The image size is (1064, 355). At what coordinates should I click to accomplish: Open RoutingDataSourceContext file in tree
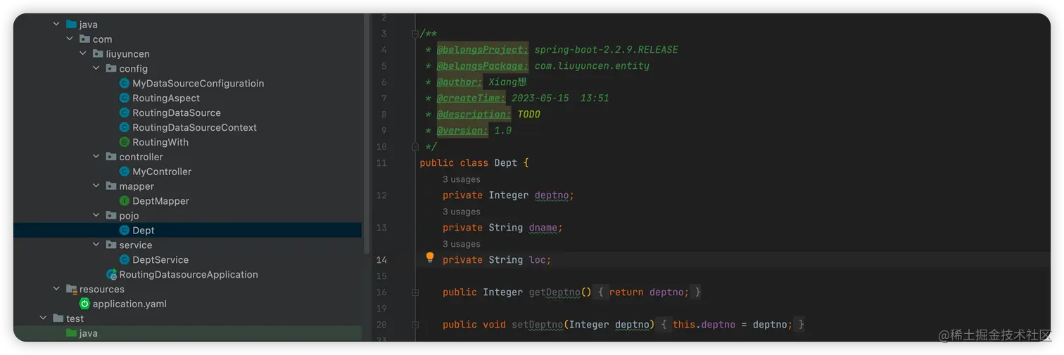(x=194, y=127)
